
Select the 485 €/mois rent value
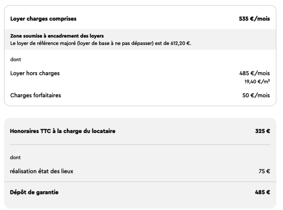coord(254,73)
